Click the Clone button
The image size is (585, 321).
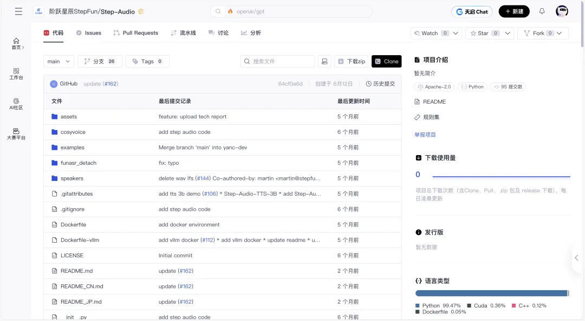coord(387,62)
